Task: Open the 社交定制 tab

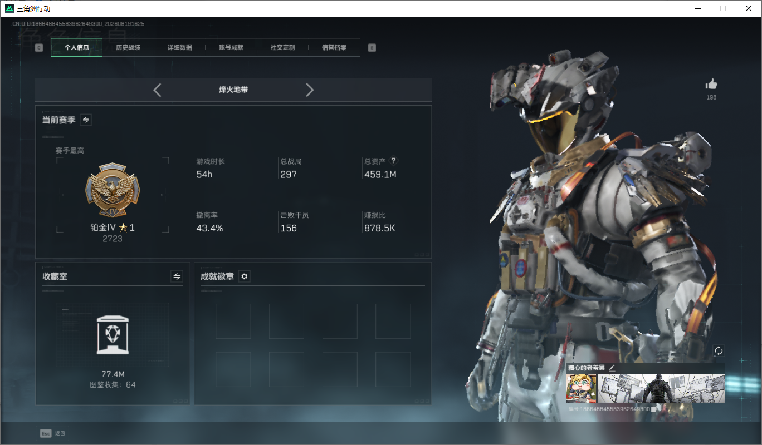Action: [282, 48]
